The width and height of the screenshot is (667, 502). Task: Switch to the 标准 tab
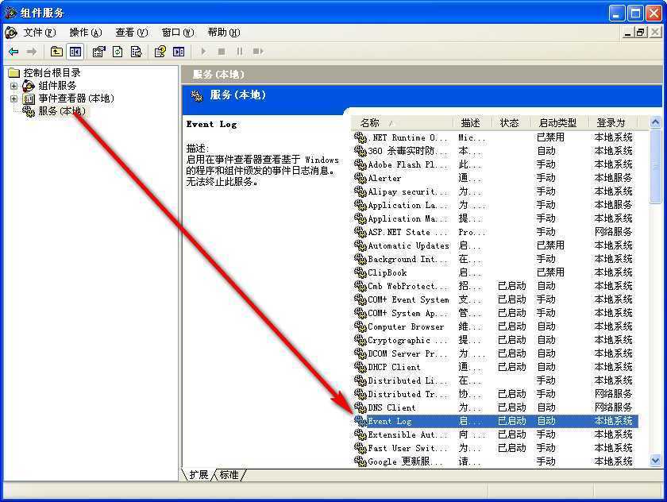click(229, 475)
